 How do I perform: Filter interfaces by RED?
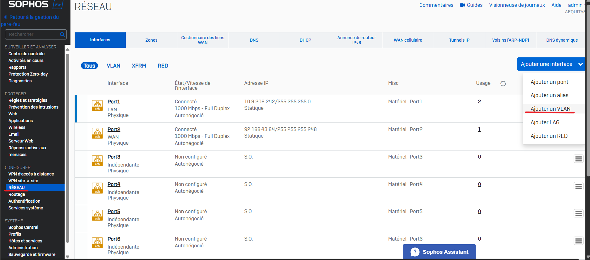coord(163,66)
